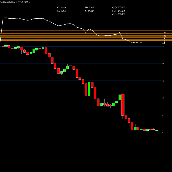Select the 0 price axis label

[163, 132]
